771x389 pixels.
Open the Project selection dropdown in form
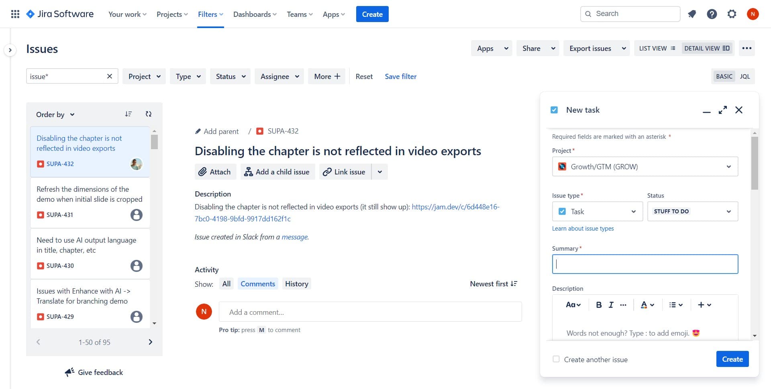point(645,167)
